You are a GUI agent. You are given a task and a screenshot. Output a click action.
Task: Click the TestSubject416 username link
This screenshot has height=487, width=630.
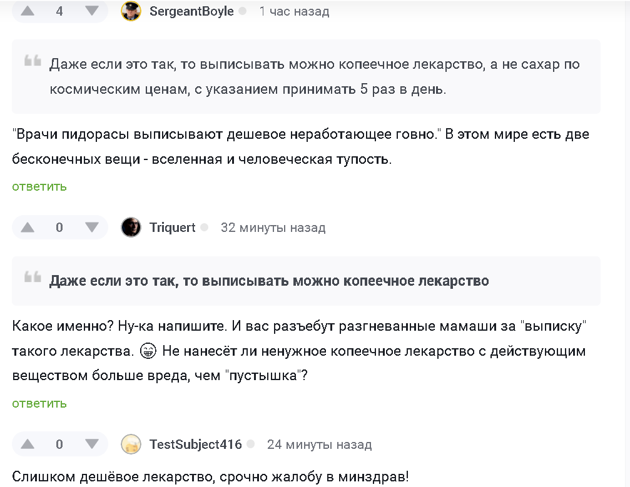(196, 444)
